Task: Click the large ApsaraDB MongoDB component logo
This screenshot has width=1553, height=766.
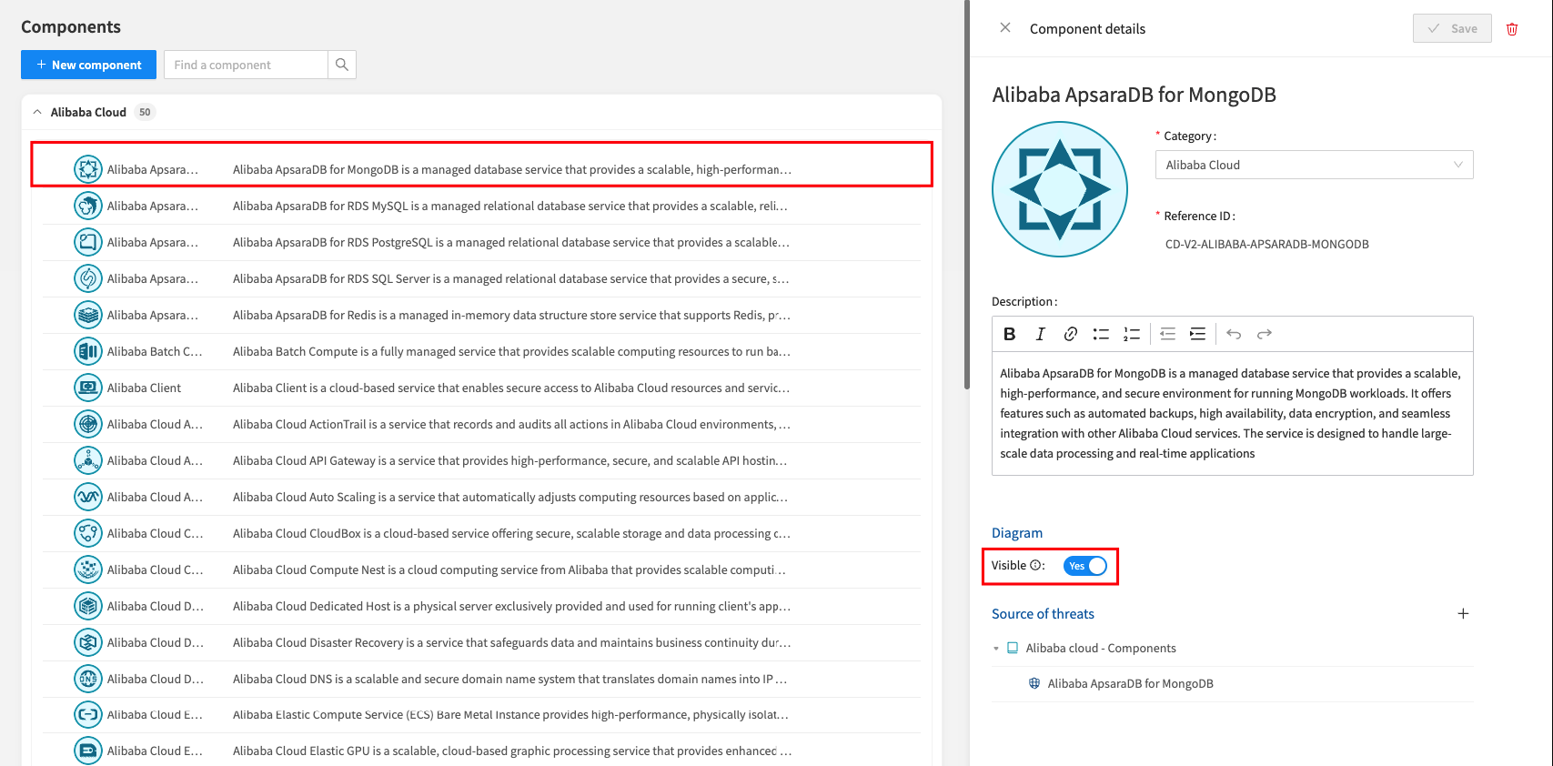Action: [1060, 189]
